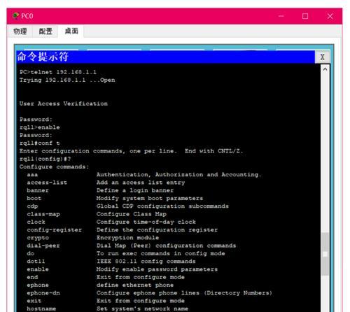This screenshot has height=312, width=350.
Task: Click 'Enter configuration commands' message line
Action: pos(131,151)
